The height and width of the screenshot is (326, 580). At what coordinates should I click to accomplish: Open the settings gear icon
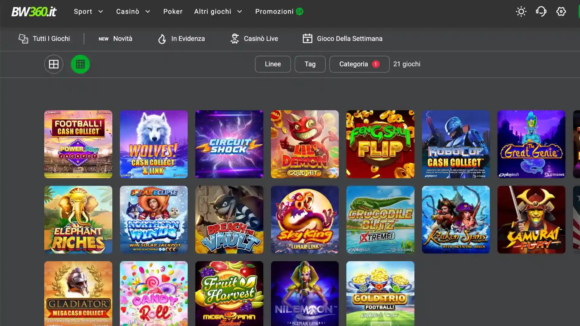[561, 11]
